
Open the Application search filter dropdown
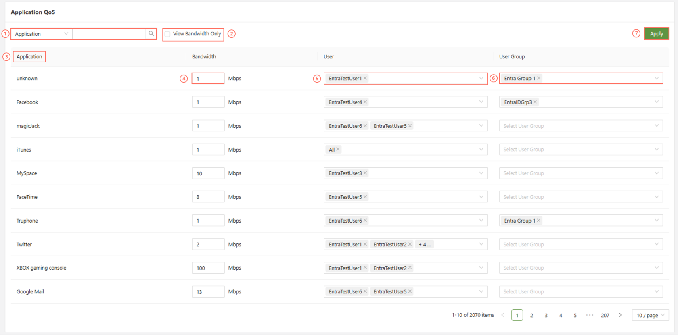41,34
